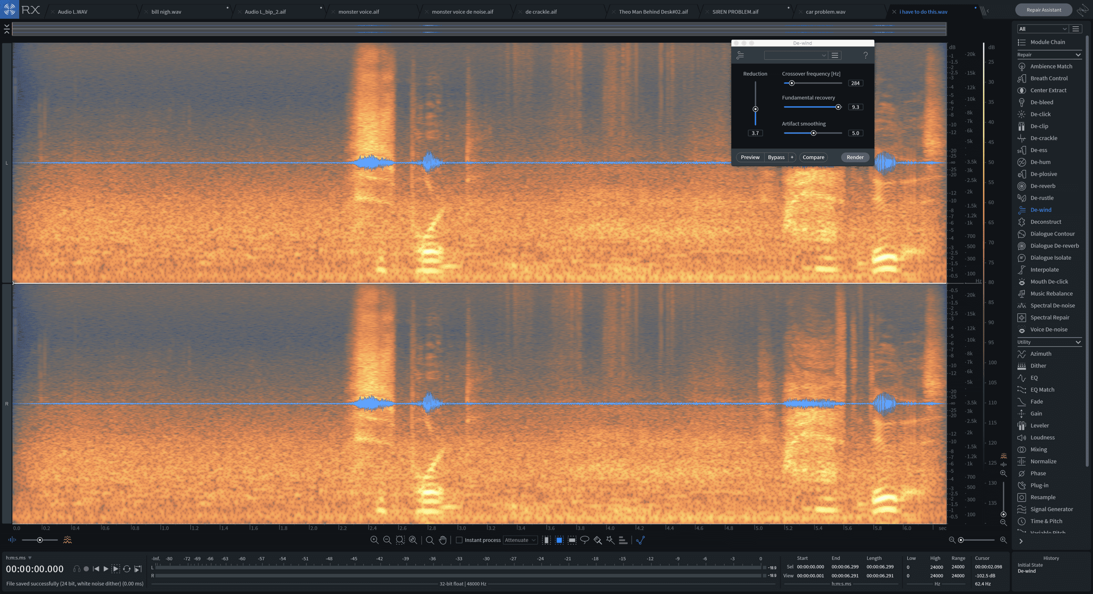This screenshot has width=1093, height=594.
Task: Click the plus button beside Bypass
Action: click(792, 157)
